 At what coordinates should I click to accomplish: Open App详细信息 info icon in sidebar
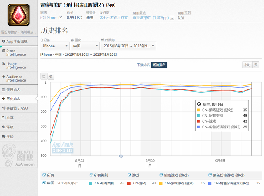(x=4, y=41)
